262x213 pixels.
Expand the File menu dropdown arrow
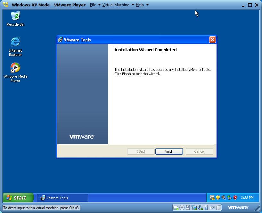99,5
